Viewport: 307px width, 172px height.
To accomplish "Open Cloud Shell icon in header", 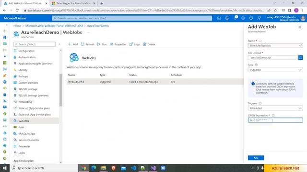I will pyautogui.click(x=219, y=18).
